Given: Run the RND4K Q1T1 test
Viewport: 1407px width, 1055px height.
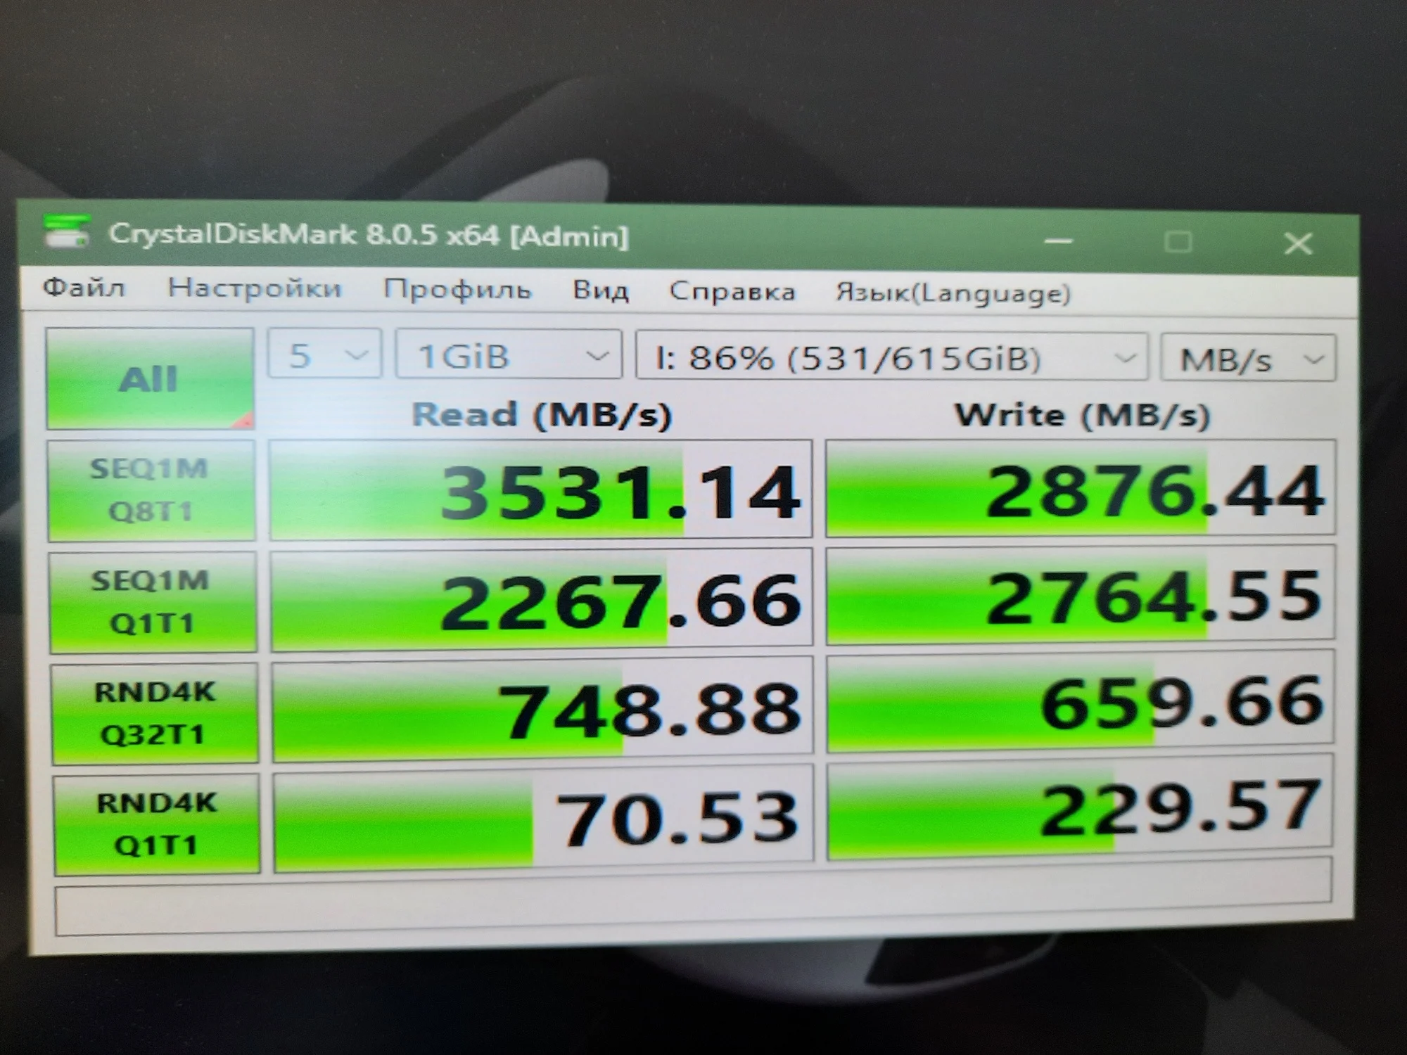Looking at the screenshot, I should click(x=156, y=824).
